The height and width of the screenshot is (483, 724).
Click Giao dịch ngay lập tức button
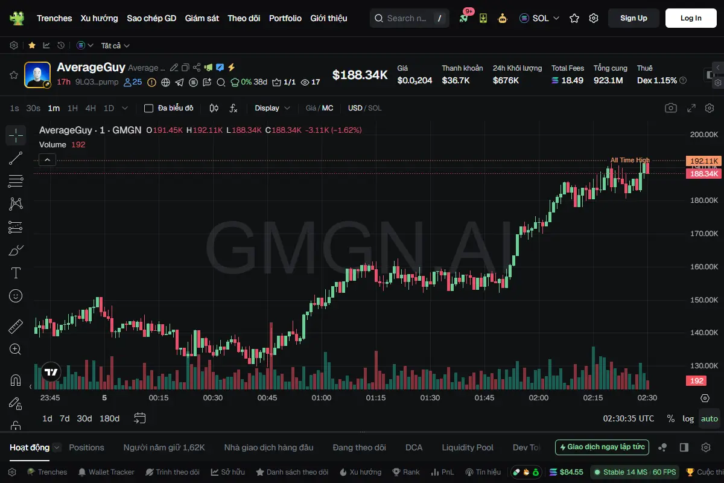pos(602,447)
